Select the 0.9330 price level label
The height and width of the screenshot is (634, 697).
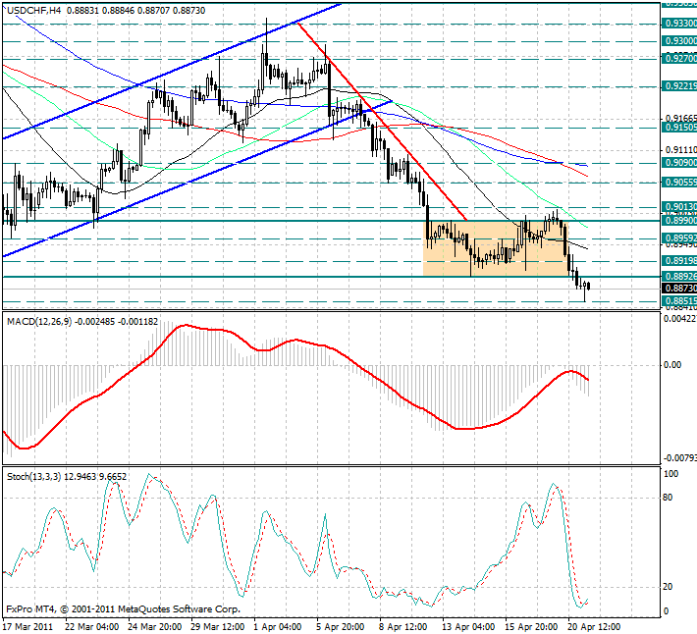pos(679,24)
